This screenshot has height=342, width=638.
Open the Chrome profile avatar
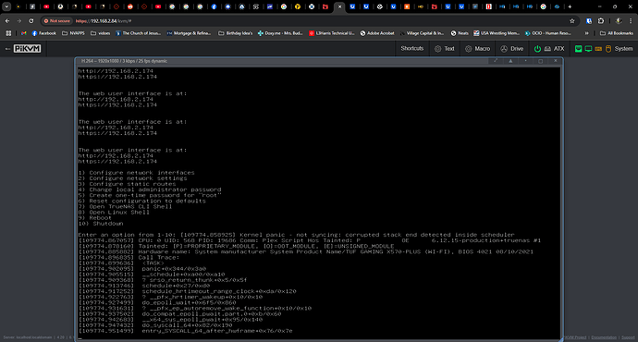(x=619, y=20)
